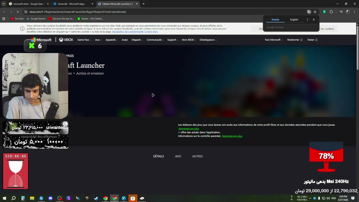
Task: Bookmark this page with the star icon
Action: pos(315,12)
